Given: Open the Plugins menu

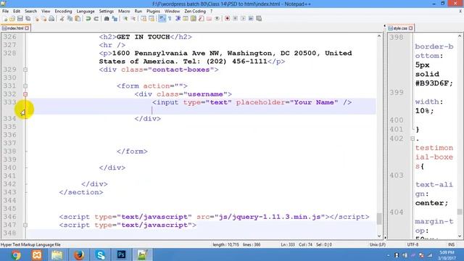Looking at the screenshot, I should click(x=153, y=12).
